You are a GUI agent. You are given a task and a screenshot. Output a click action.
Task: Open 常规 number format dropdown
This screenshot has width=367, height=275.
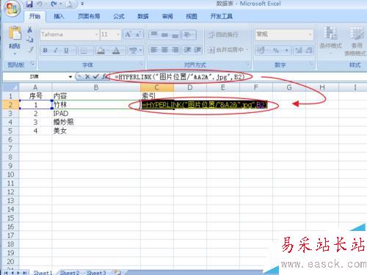[x=310, y=34]
